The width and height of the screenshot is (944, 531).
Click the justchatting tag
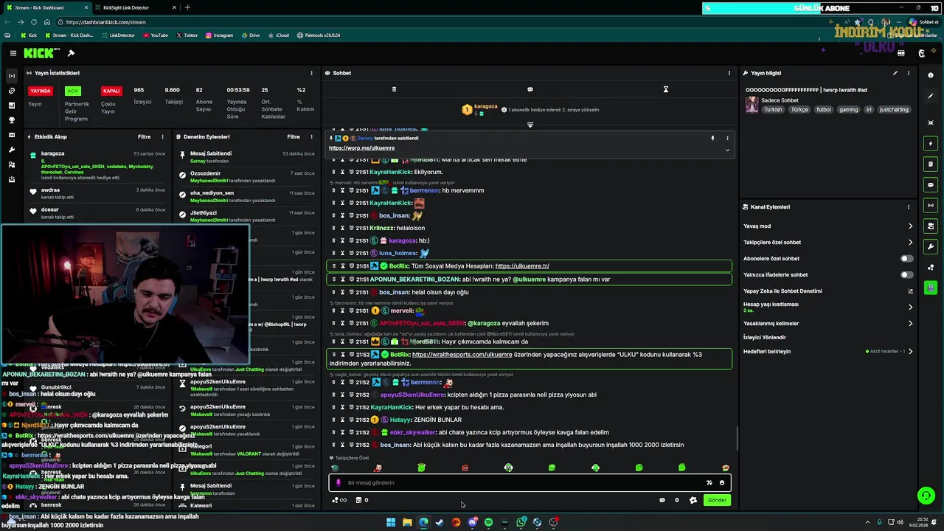pyautogui.click(x=894, y=110)
